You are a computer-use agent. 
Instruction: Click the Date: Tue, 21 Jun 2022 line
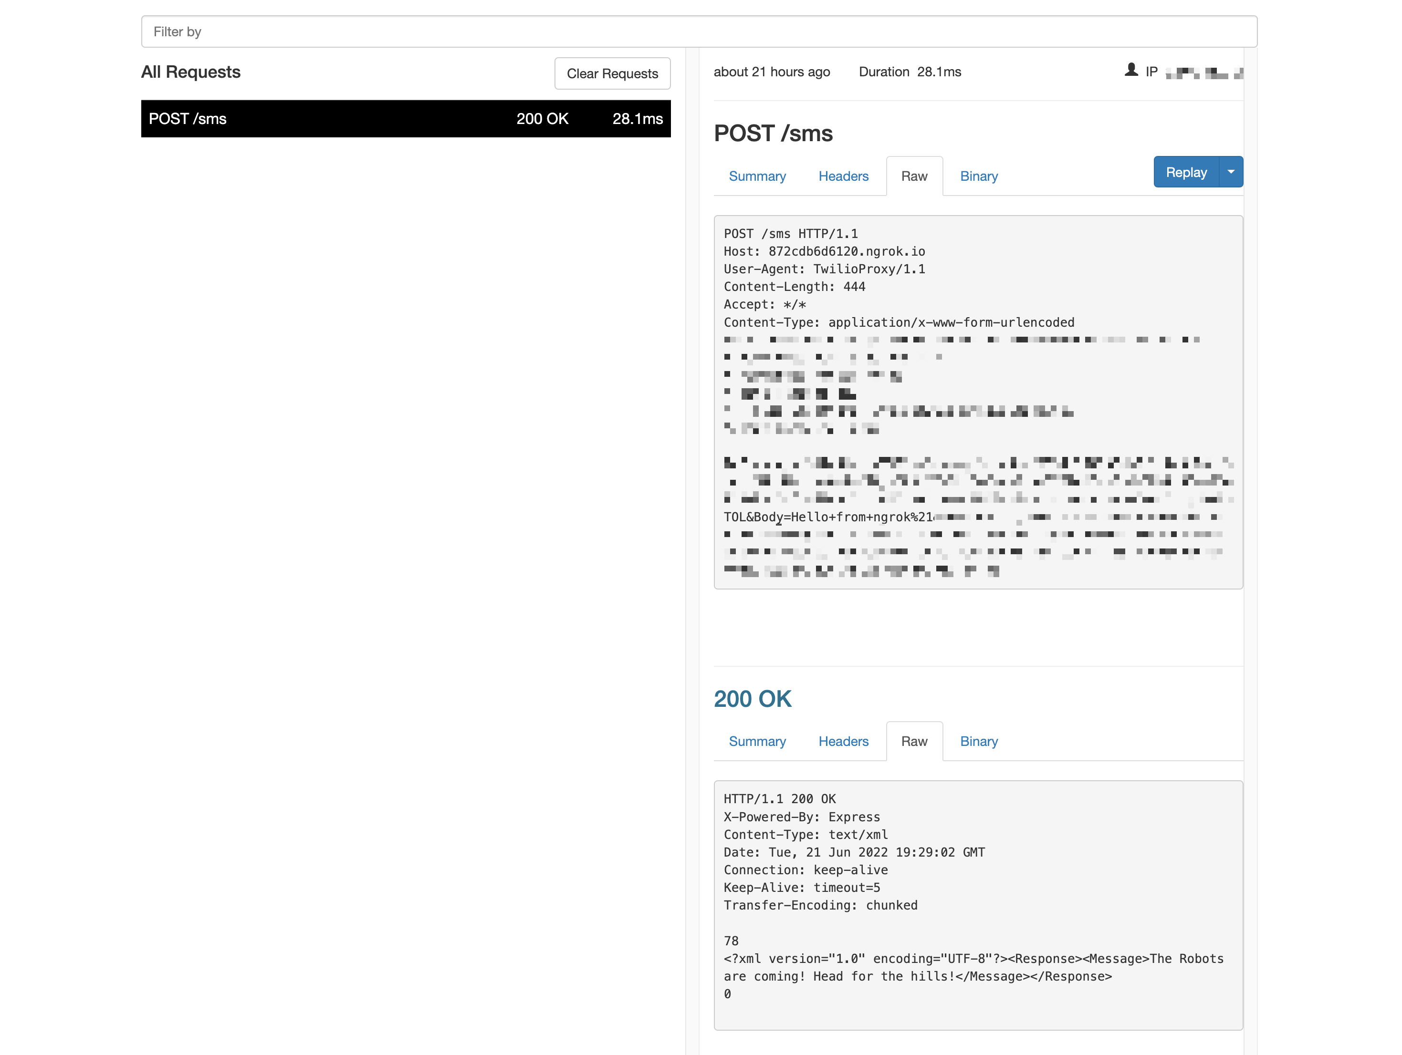[x=854, y=853]
